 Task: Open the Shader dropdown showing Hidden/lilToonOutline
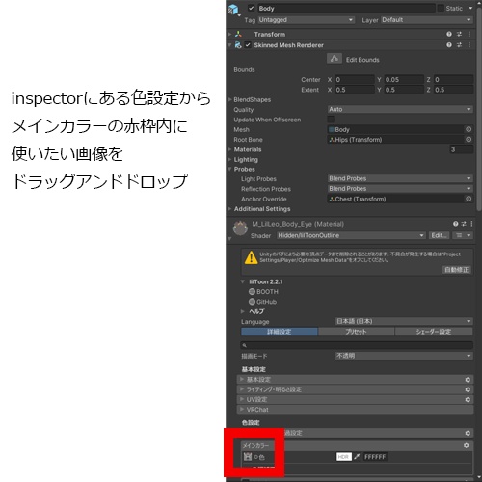click(x=351, y=235)
